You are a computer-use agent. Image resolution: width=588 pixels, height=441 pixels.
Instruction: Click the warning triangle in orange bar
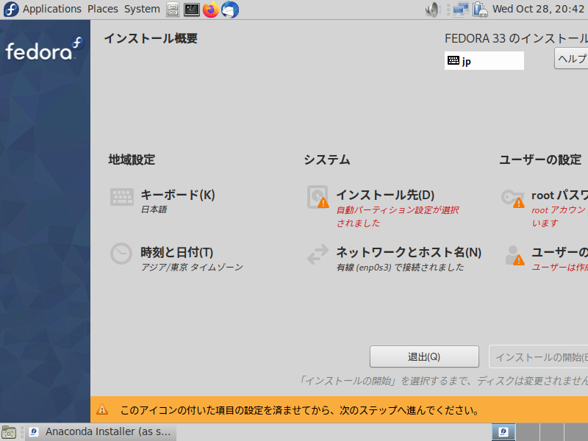click(102, 409)
